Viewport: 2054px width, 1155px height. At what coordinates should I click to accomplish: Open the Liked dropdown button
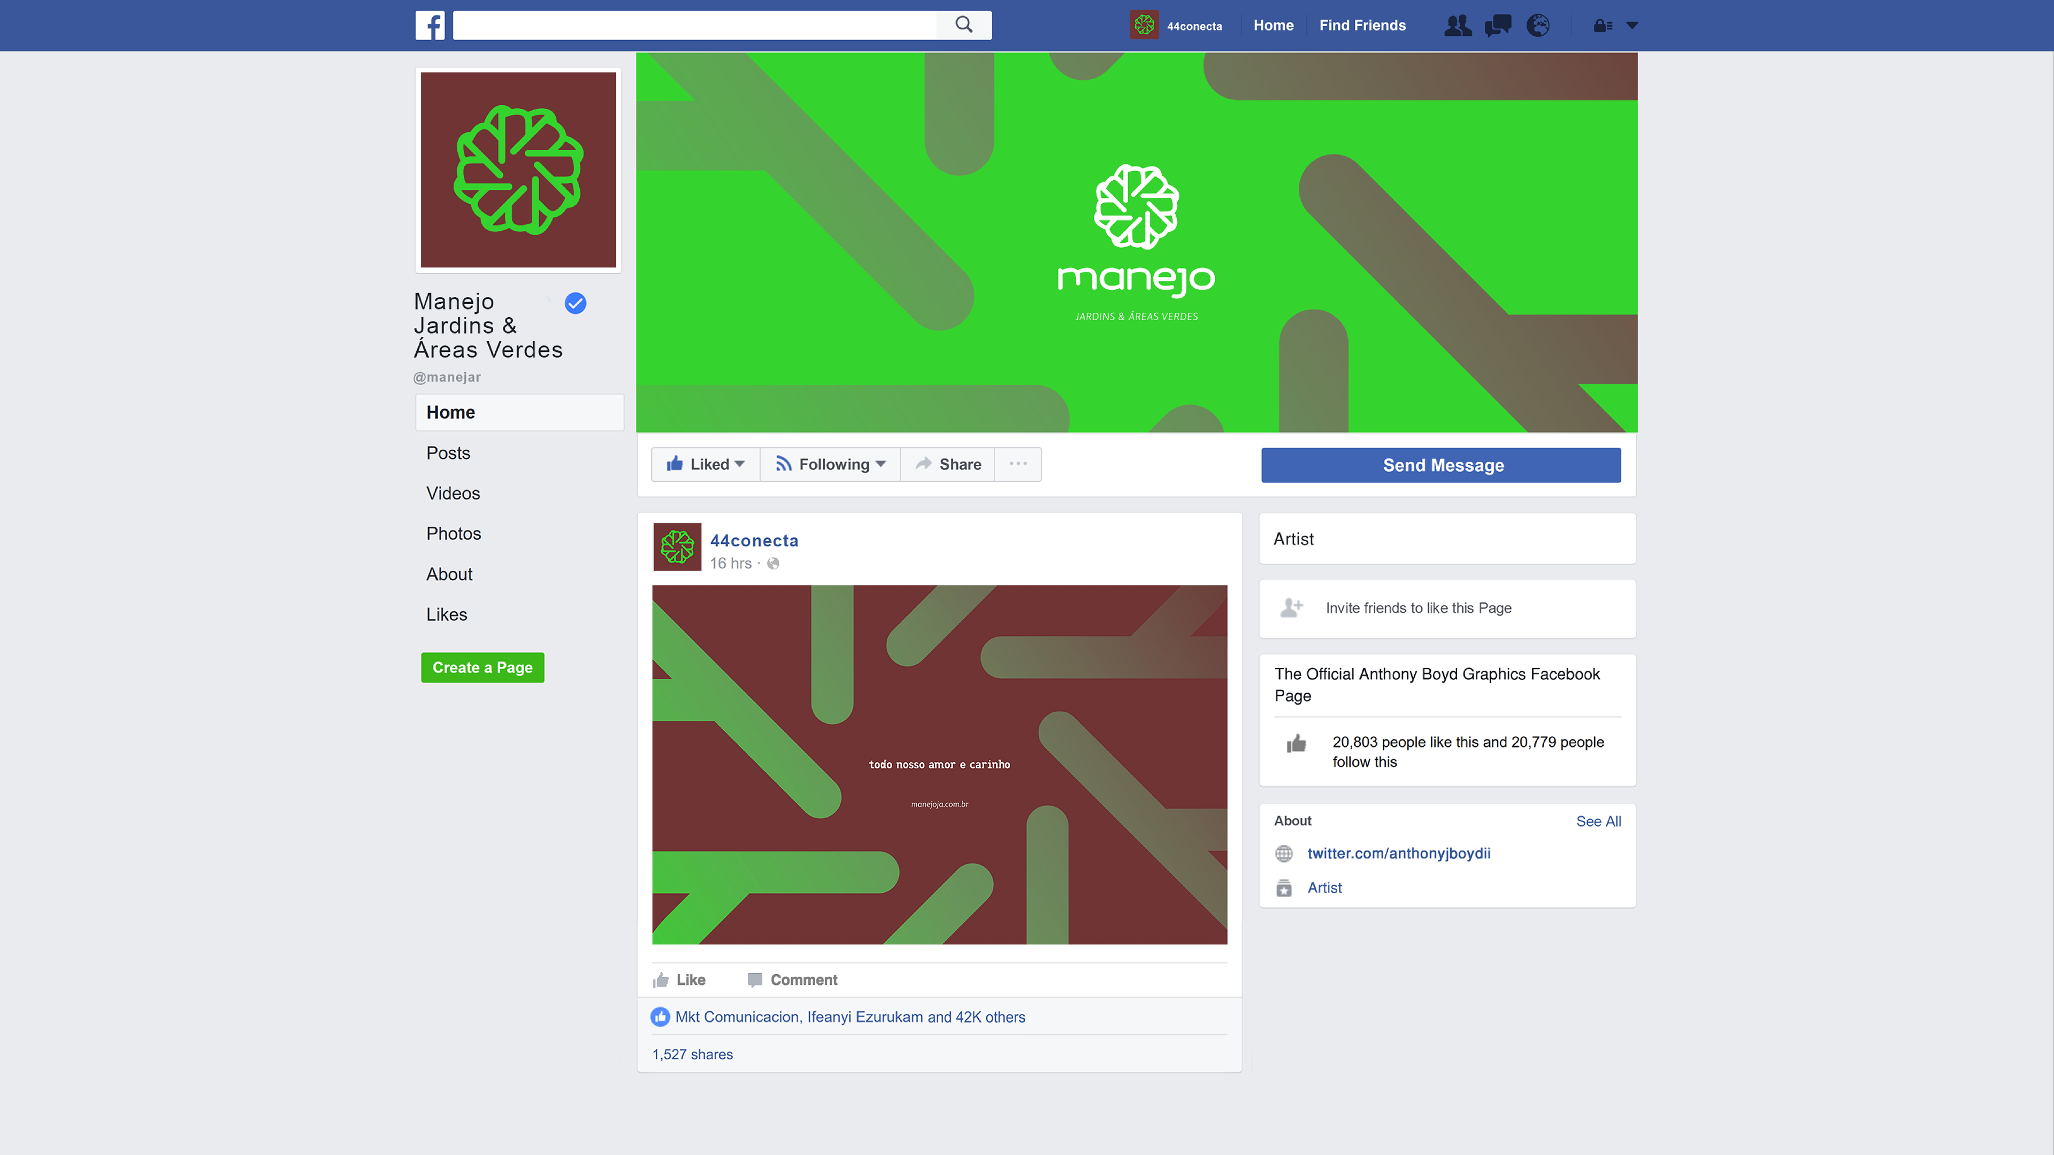coord(706,464)
